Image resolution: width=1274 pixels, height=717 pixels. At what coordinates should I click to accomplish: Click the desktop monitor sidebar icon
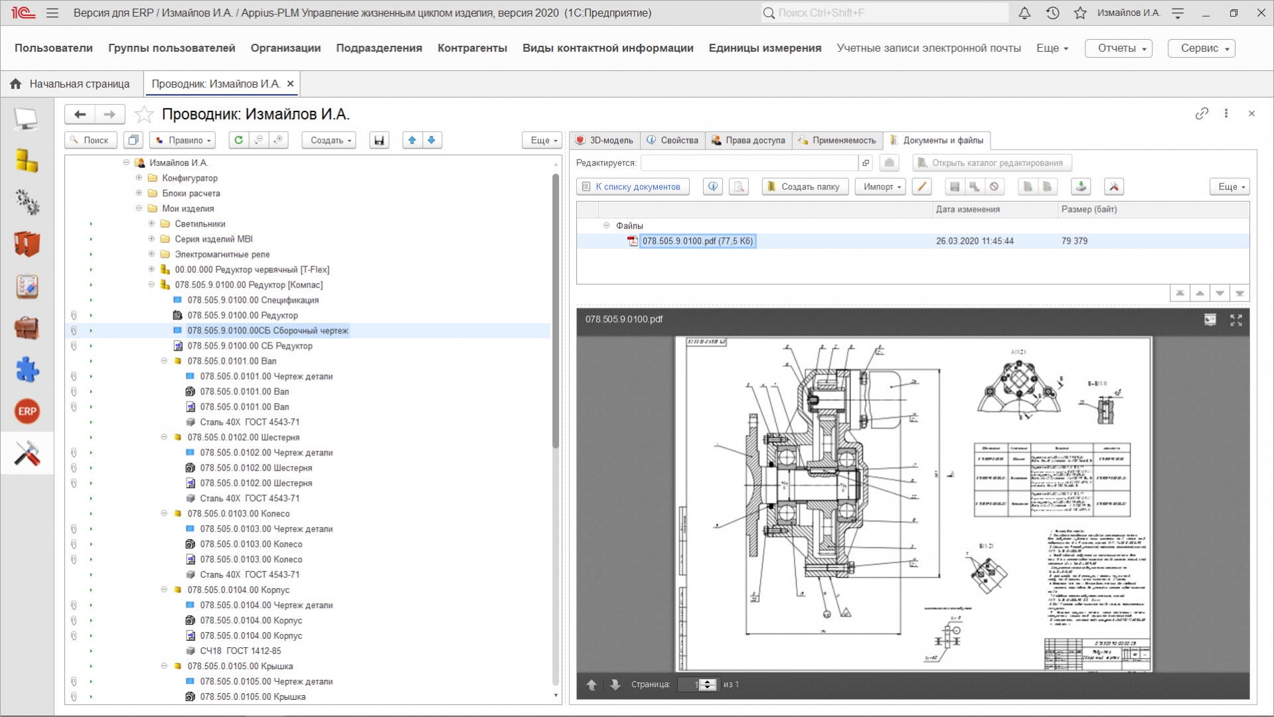pos(27,119)
